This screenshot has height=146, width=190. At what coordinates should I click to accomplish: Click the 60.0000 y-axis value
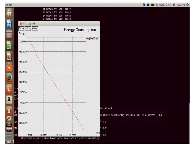tap(23, 123)
